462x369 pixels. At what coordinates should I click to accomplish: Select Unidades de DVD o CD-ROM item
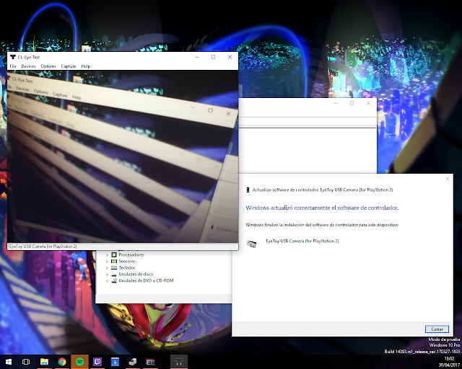(x=146, y=281)
